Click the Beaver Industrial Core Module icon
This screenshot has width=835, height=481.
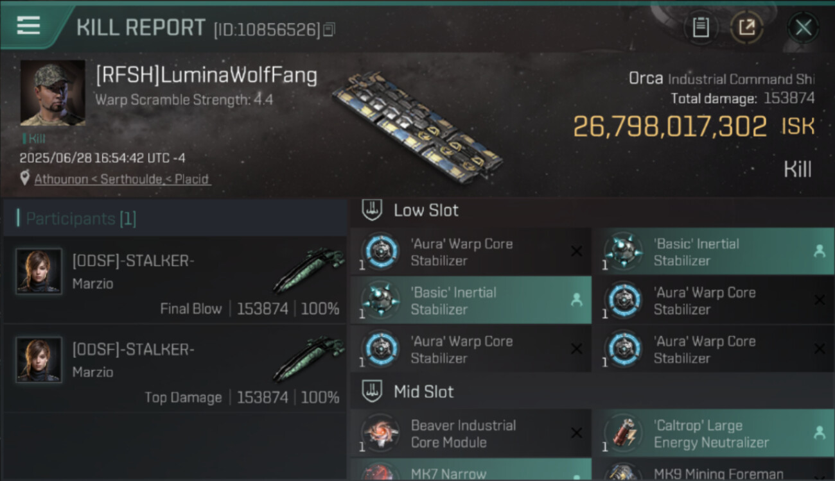point(379,433)
